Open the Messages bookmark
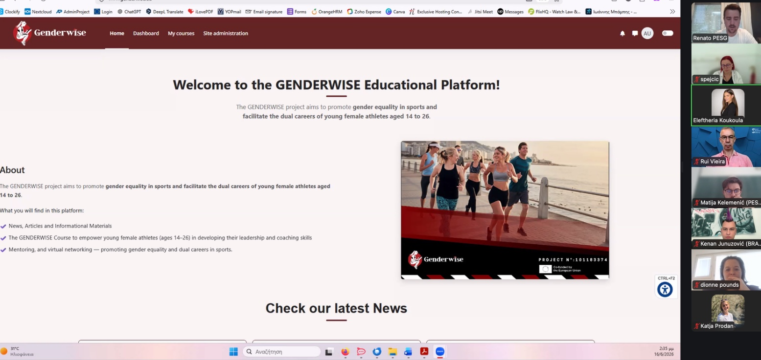The width and height of the screenshot is (761, 360). tap(510, 12)
